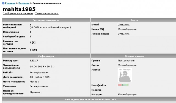Click the 0.00% всех сообщений форума text
Image resolution: width=176 pixels, height=103 pixels.
pyautogui.click(x=50, y=27)
